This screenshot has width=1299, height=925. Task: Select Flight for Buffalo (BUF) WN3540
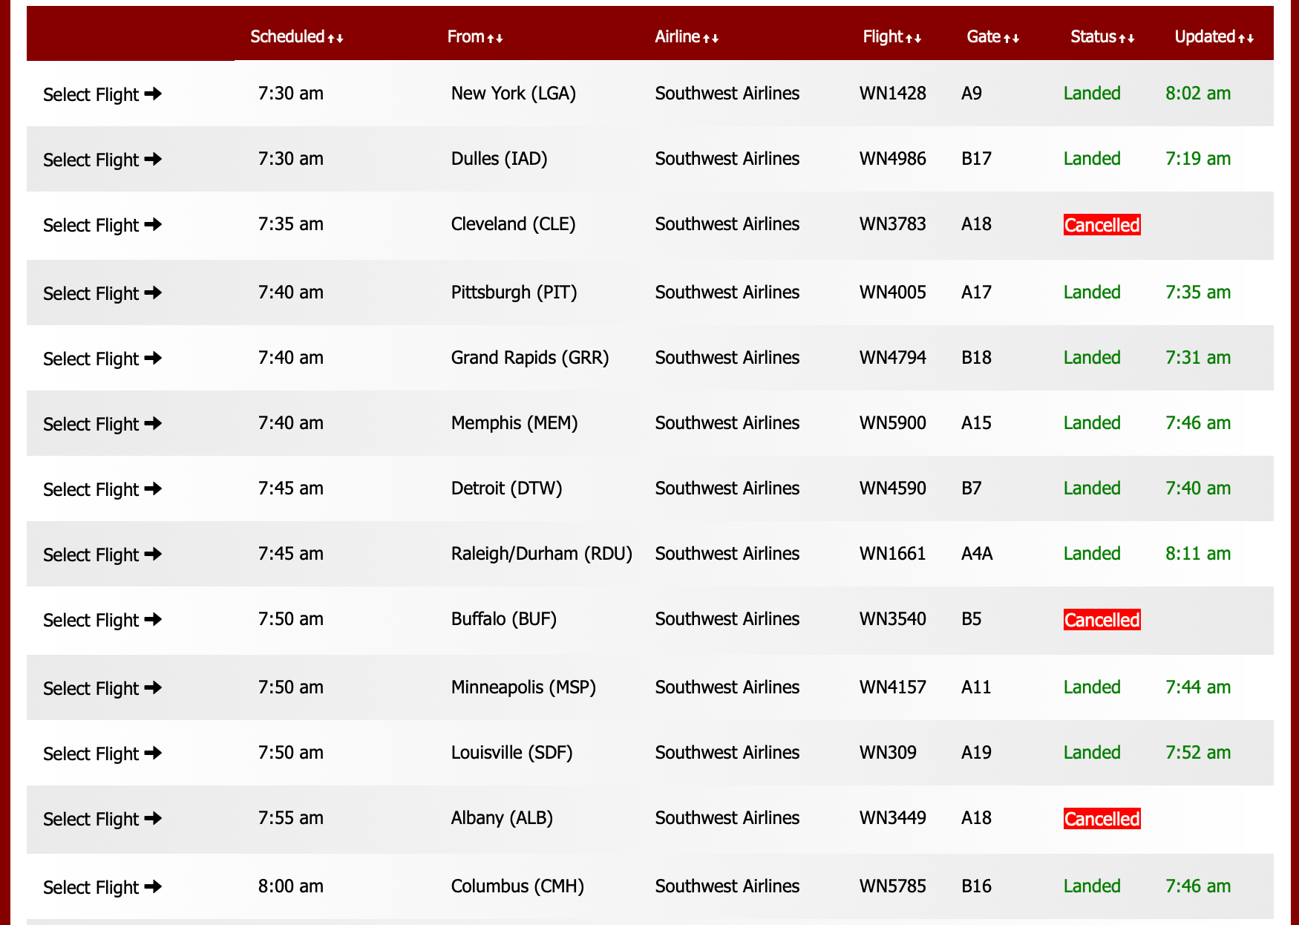pyautogui.click(x=102, y=620)
